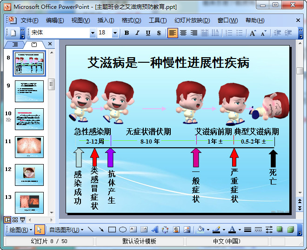Start slide show from current slide

(22, 220)
